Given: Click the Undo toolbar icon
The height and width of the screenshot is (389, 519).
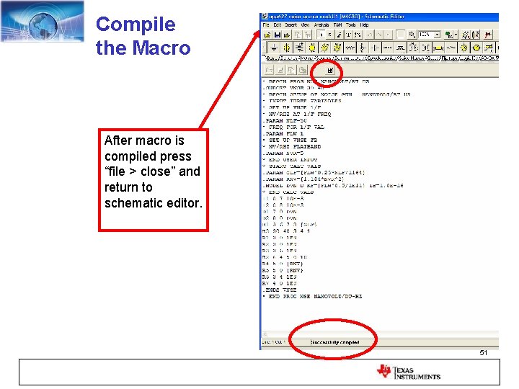Looking at the screenshot, I should point(370,35).
